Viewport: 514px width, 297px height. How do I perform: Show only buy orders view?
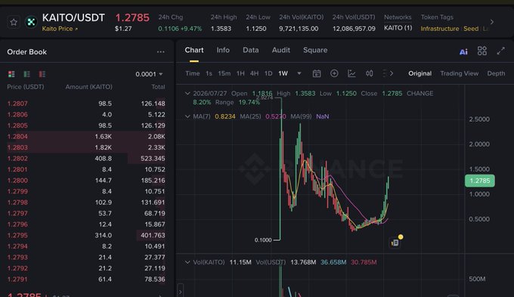27,74
